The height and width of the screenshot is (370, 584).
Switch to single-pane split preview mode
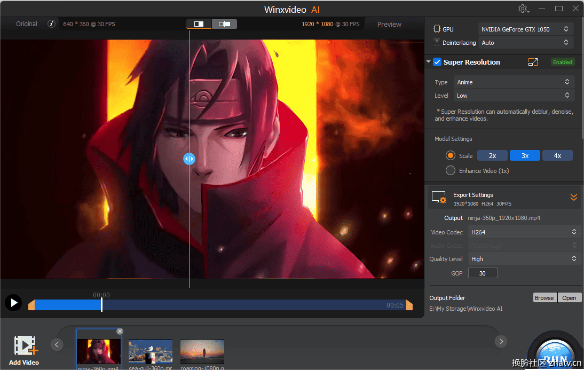click(199, 24)
